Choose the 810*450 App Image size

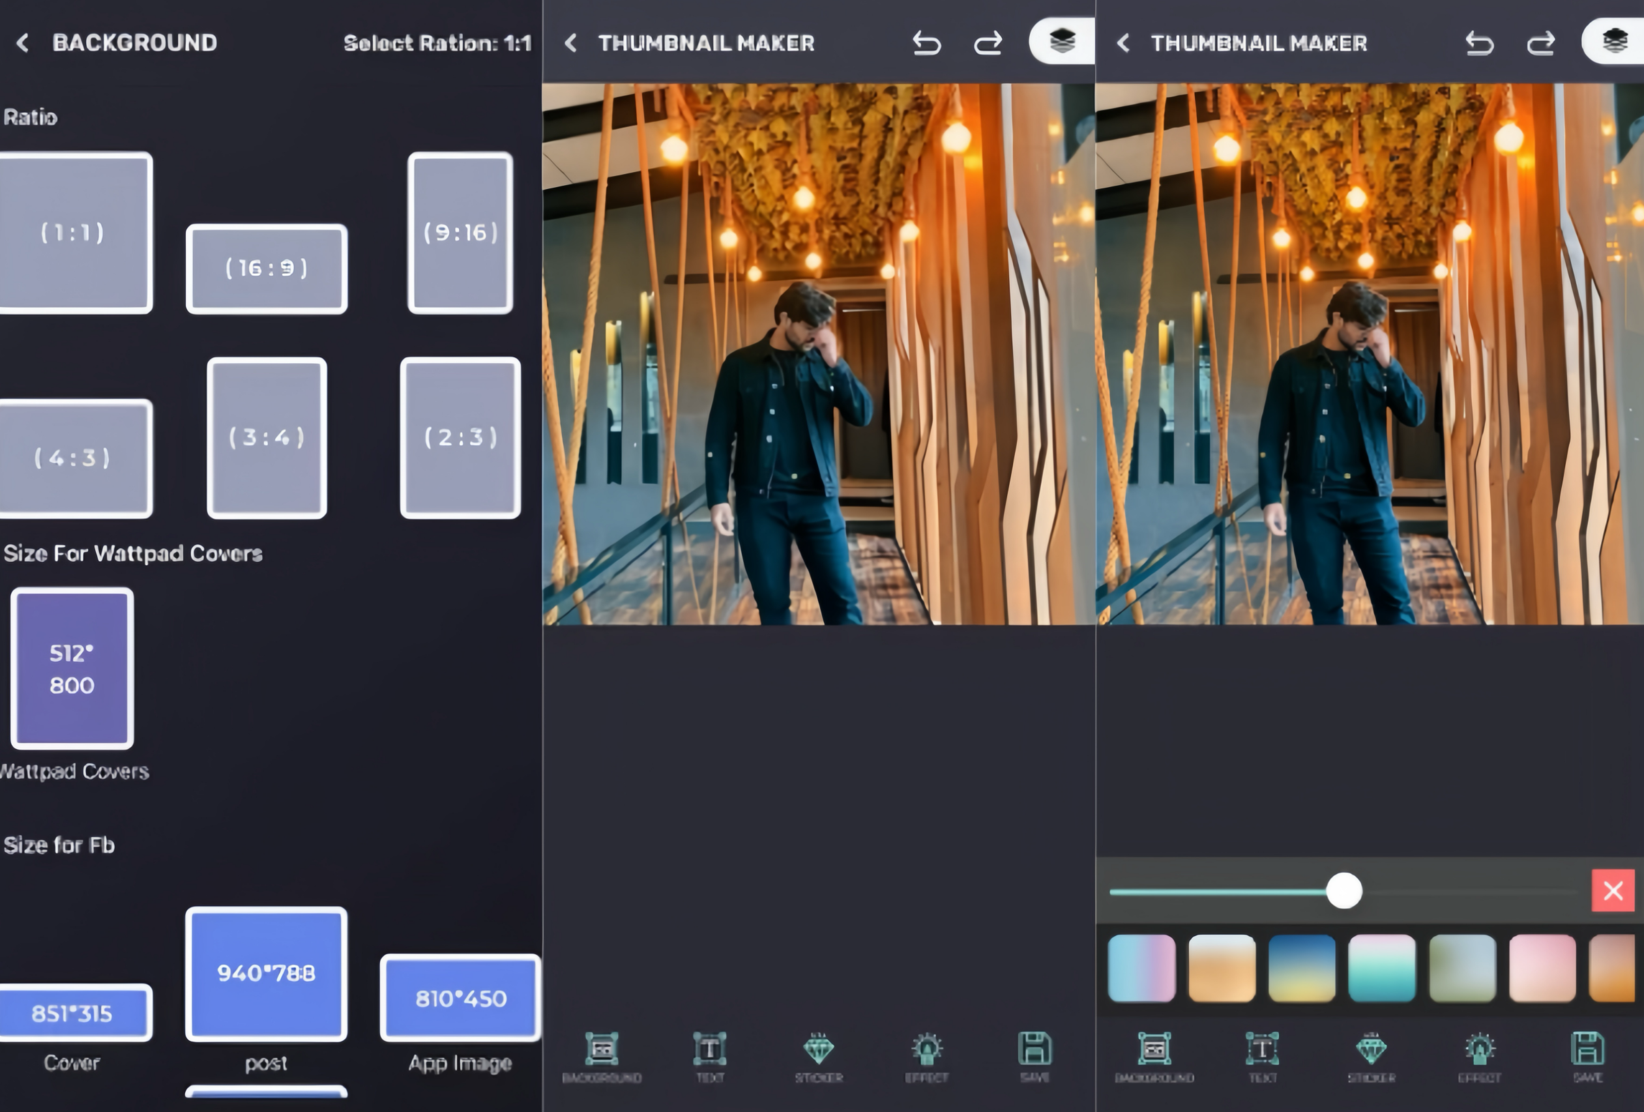(x=460, y=998)
